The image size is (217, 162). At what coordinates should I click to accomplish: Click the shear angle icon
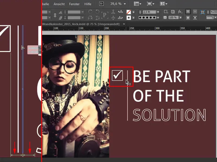click(60, 18)
